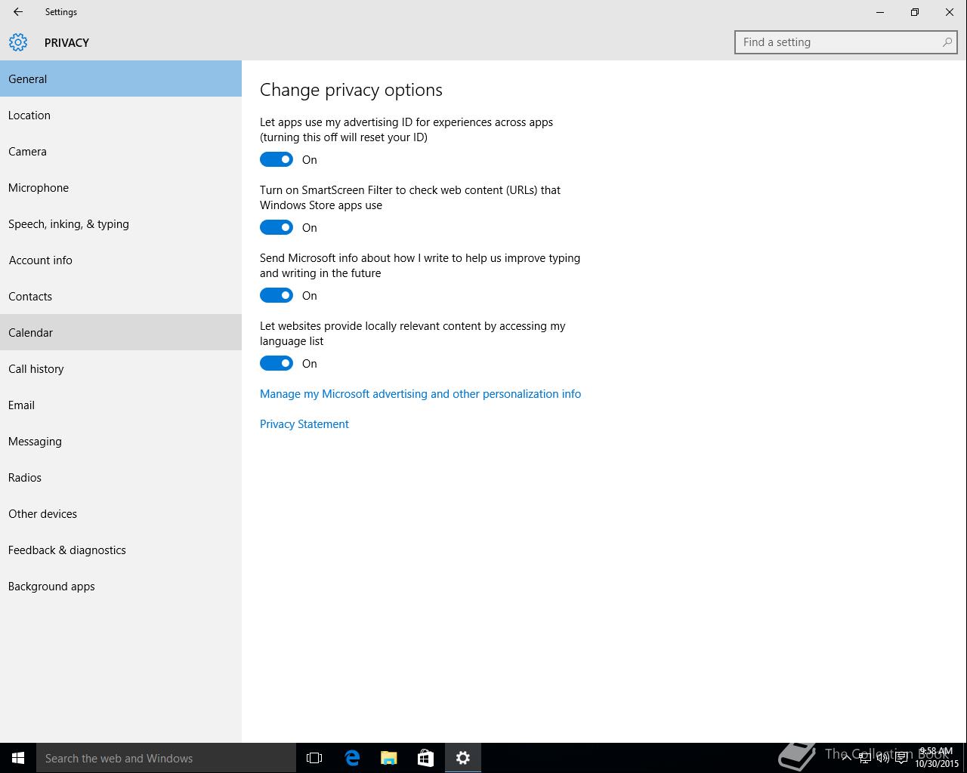Click Search the web and Windows box
967x773 pixels.
166,758
